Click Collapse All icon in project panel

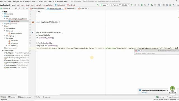19,8
